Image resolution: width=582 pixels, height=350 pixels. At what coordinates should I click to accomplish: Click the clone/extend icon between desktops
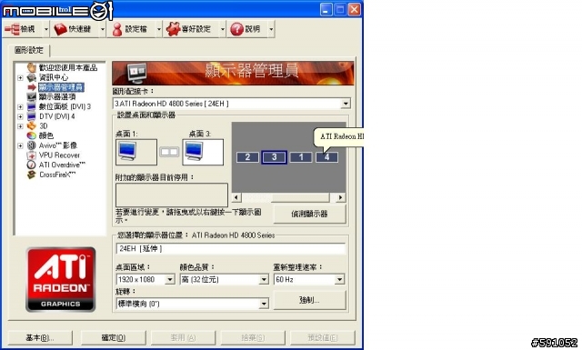pyautogui.click(x=169, y=152)
